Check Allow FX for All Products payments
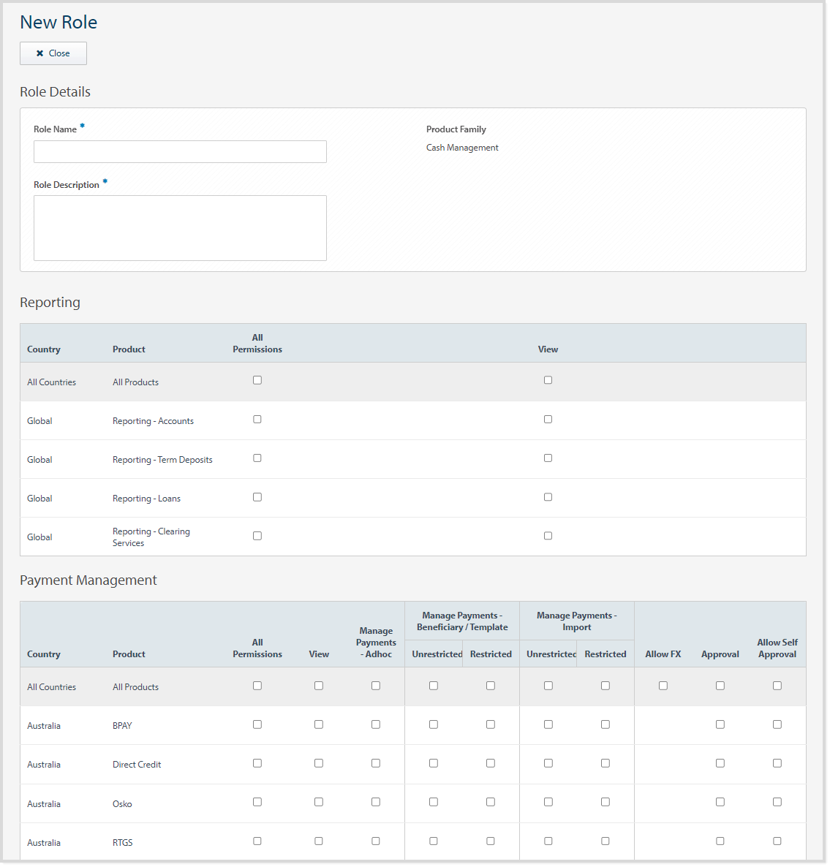Image resolution: width=830 pixels, height=867 pixels. point(663,686)
